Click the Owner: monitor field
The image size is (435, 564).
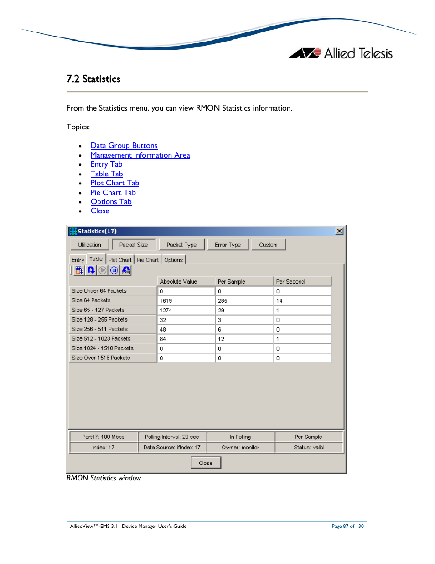point(240,448)
